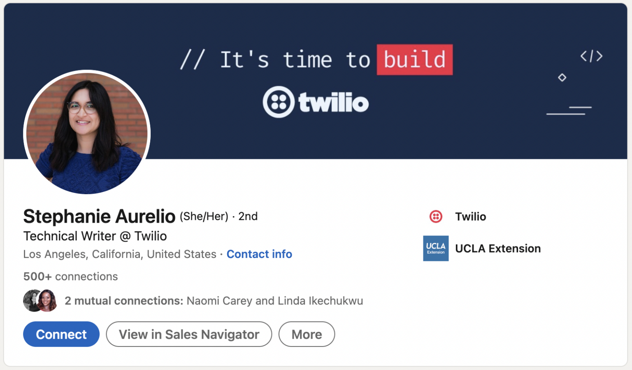Click Linda Ikechukwu's avatar thumbnail
This screenshot has width=632, height=370.
[48, 300]
